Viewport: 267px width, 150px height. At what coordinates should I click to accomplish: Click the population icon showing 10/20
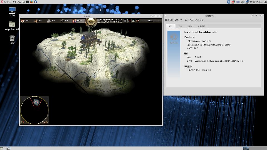click(x=75, y=21)
